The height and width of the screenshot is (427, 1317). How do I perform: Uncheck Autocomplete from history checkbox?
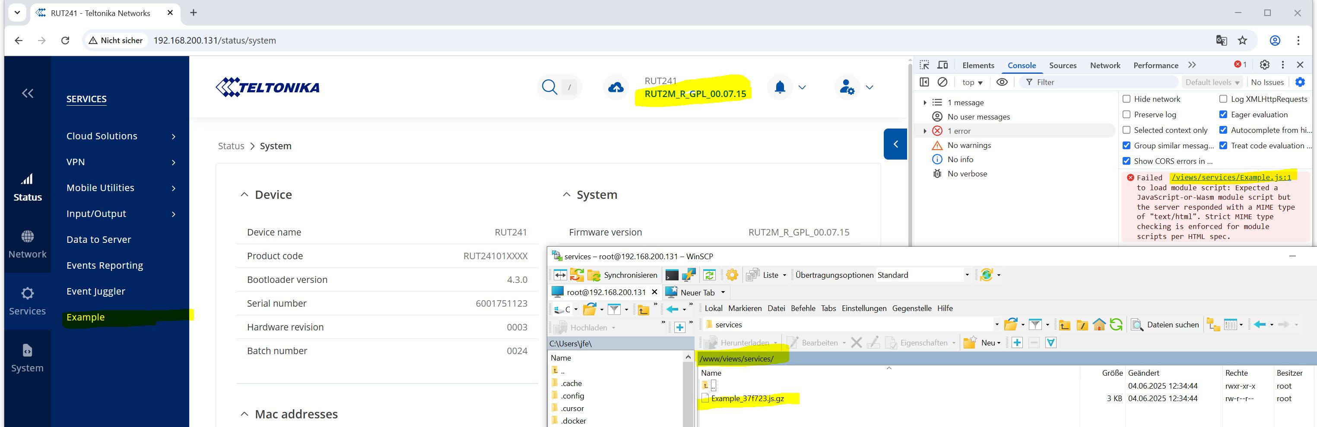click(1223, 130)
